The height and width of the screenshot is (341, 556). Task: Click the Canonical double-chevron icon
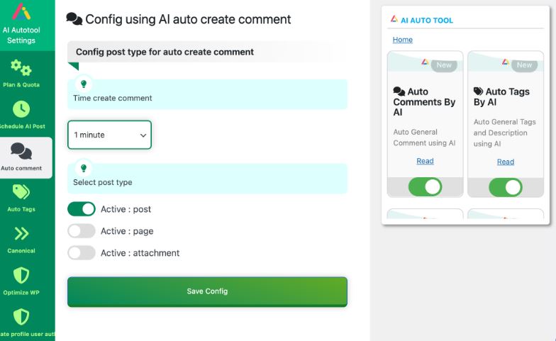point(21,234)
